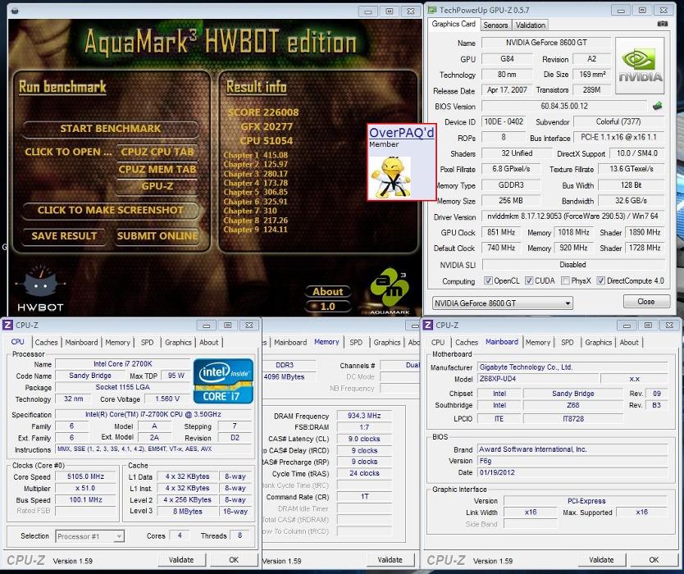
Task: Click the BIOS Date 01/19/2012 field
Action: (572, 473)
